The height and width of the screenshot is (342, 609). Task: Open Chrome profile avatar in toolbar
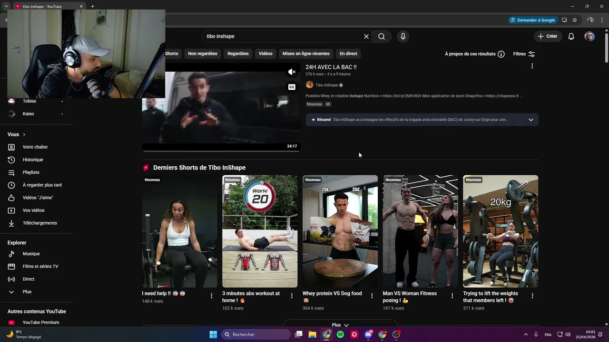point(590,20)
